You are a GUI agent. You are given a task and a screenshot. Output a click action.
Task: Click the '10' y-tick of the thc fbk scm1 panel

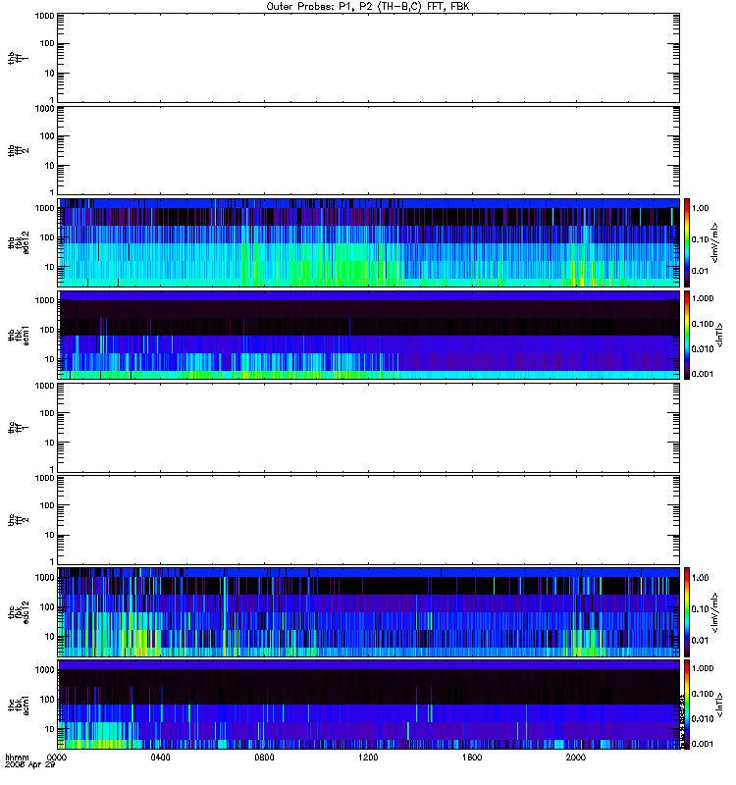[x=50, y=729]
